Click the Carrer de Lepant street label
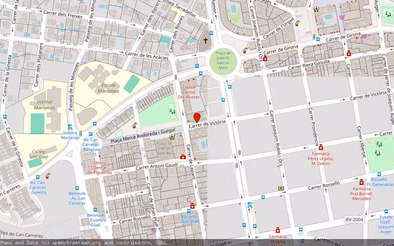Screen dimensions: 394x246 pyautogui.click(x=191, y=162)
